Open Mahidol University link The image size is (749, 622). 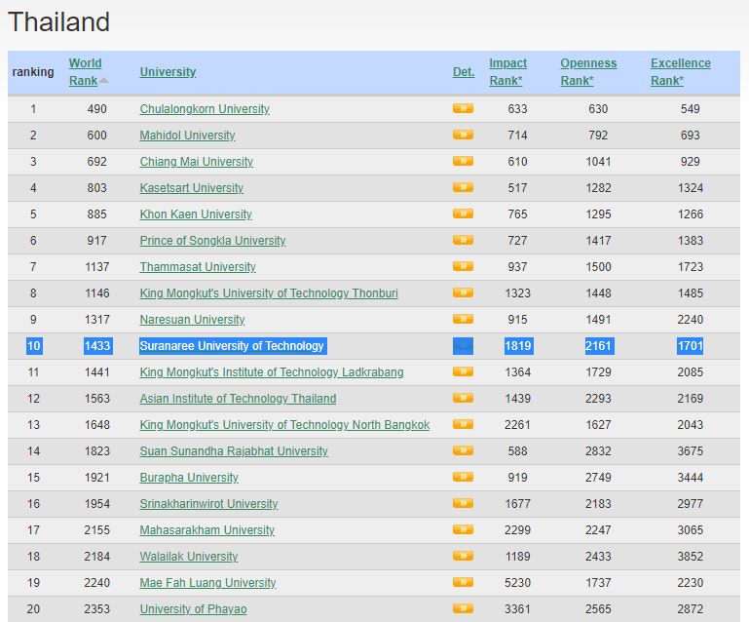[x=187, y=136]
